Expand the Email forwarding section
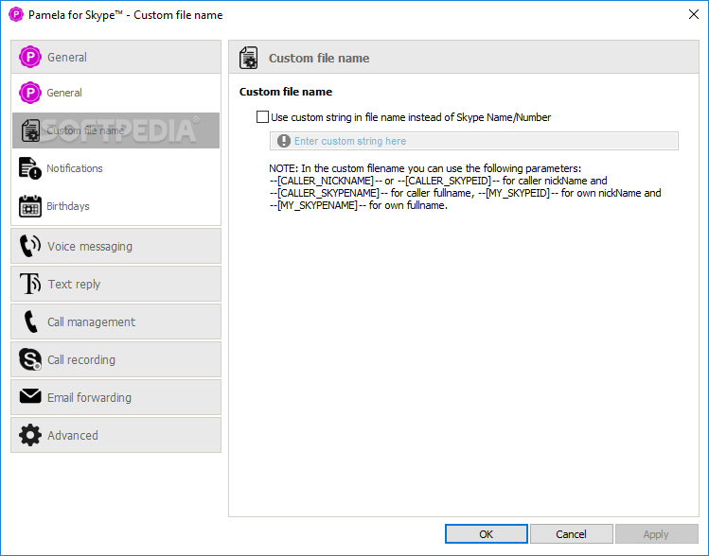This screenshot has width=709, height=556. pyautogui.click(x=115, y=397)
